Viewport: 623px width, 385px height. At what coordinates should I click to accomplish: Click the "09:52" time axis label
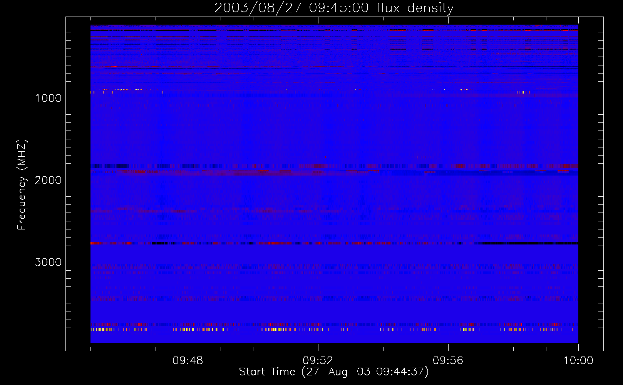(x=318, y=361)
